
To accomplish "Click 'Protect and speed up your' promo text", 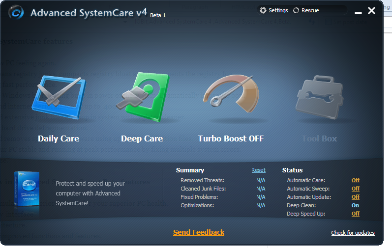I will tap(90, 183).
